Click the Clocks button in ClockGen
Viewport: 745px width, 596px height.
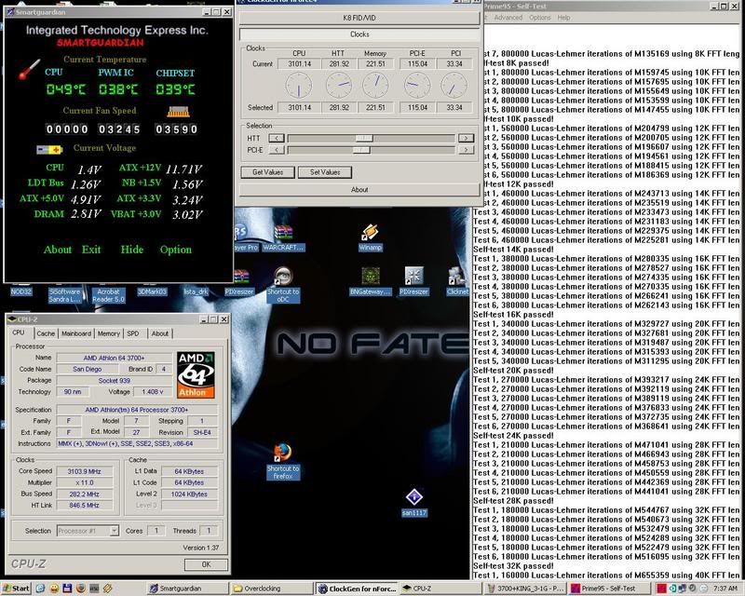click(x=359, y=34)
